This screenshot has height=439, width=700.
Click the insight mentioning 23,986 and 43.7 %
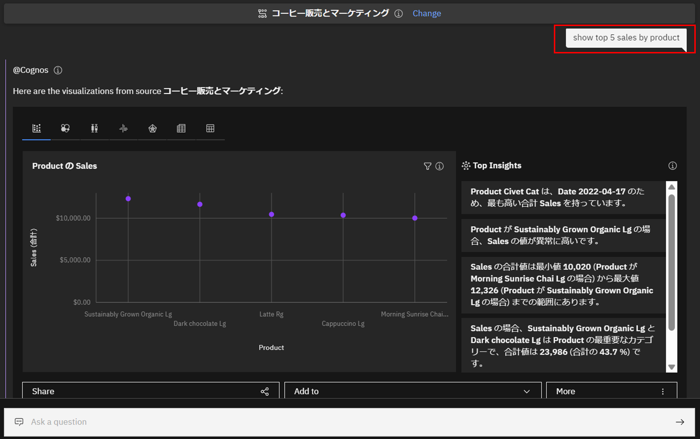pos(563,345)
